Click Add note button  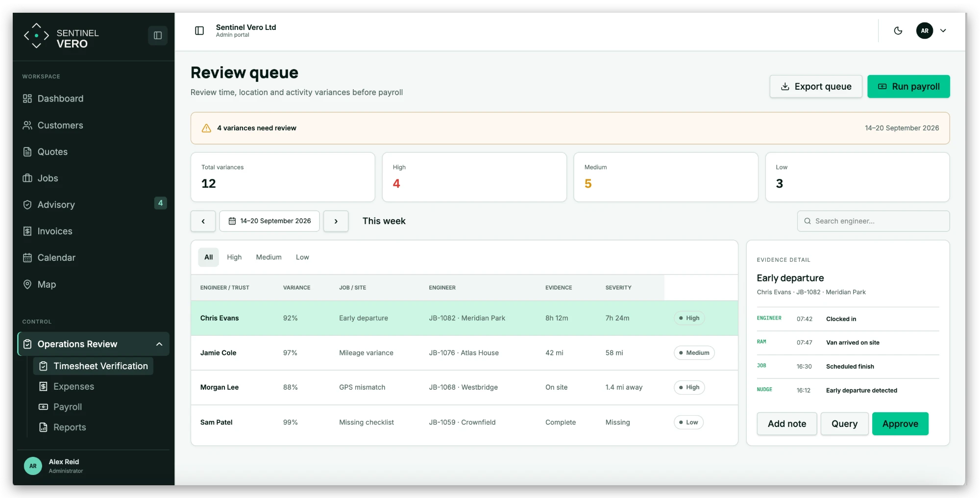786,424
